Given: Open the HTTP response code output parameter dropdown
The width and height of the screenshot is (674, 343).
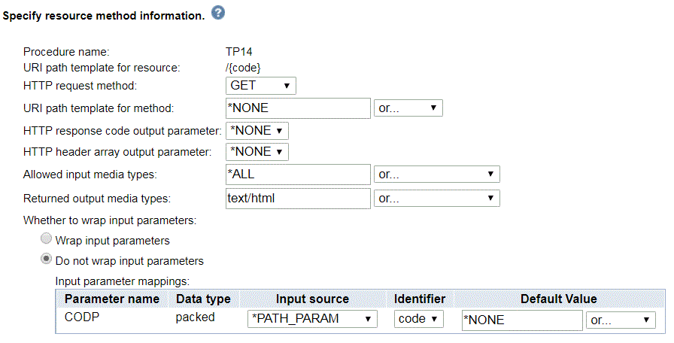Looking at the screenshot, I should click(257, 131).
